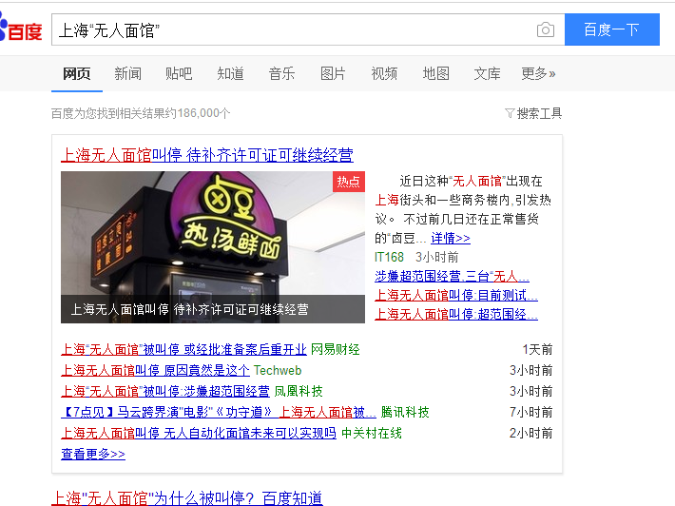Screen dimensions: 675x506
Task: Open the noodle shop news thumbnail
Action: click(213, 247)
